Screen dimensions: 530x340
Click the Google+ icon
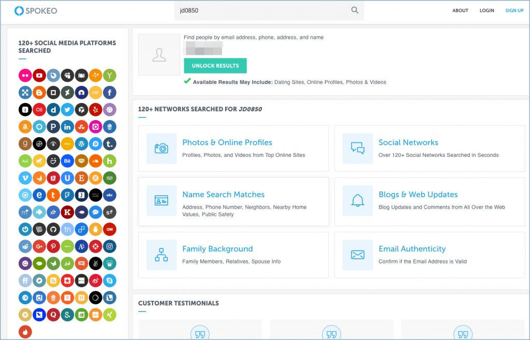coord(39,246)
